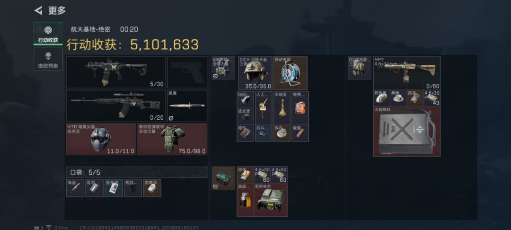Click the 口袋: 5/5 pockets header
Image resolution: width=511 pixels, height=230 pixels.
coord(137,172)
